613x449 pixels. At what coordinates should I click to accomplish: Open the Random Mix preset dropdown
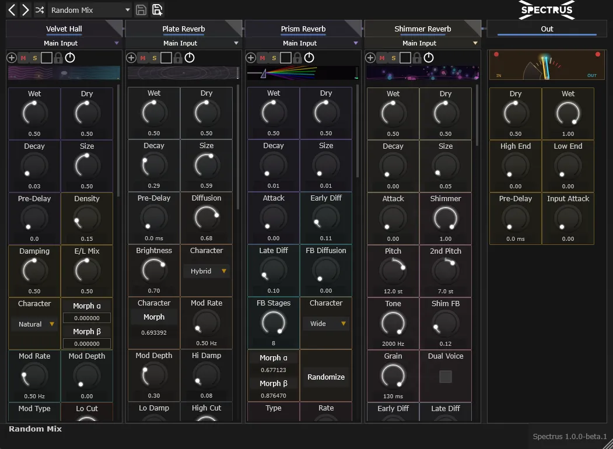(90, 10)
